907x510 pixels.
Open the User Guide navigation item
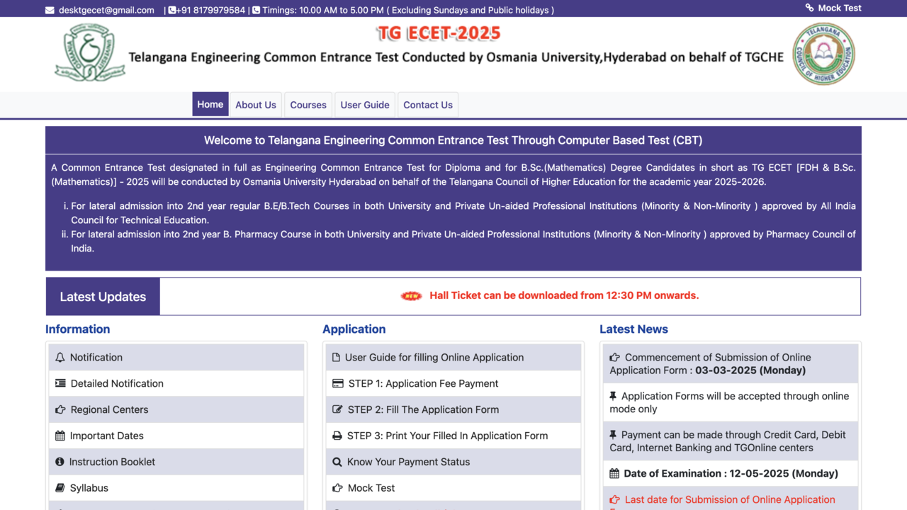tap(365, 105)
